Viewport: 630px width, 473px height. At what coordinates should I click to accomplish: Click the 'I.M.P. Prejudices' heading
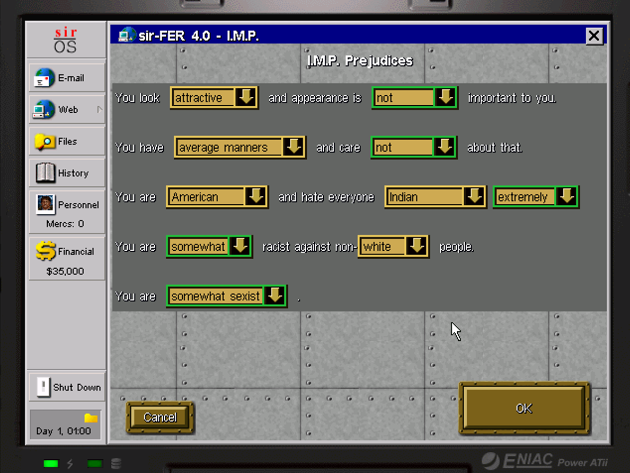[360, 60]
